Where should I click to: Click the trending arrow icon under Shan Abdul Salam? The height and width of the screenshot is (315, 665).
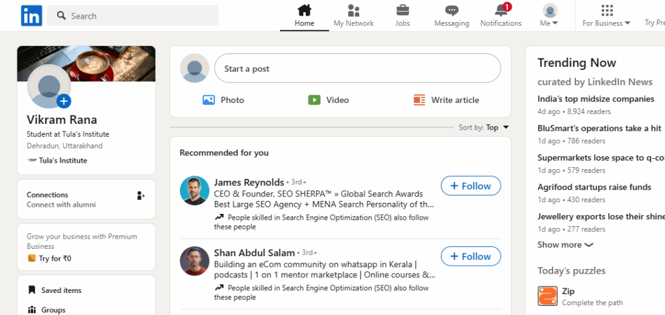219,288
